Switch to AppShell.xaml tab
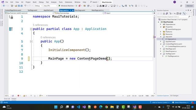 pyautogui.click(x=48, y=10)
